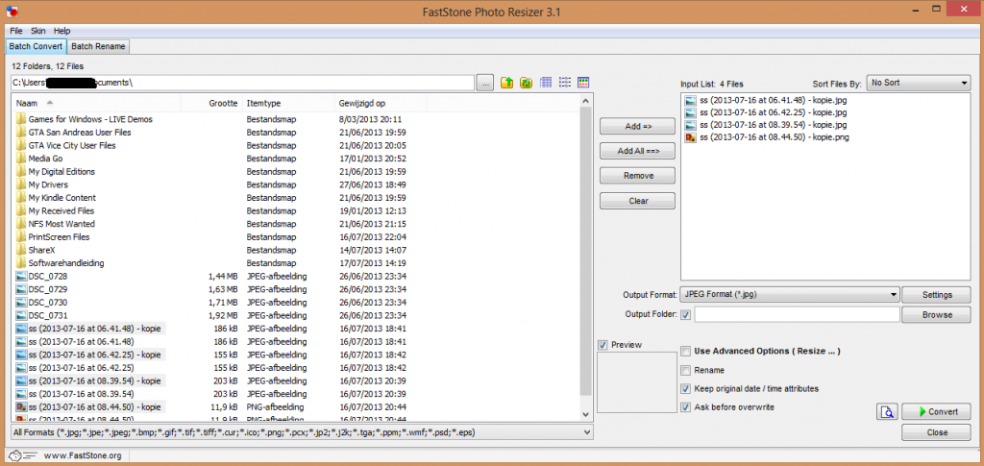Toggle the Preview checkbox
Screen dimensions: 984x466
pyautogui.click(x=603, y=345)
